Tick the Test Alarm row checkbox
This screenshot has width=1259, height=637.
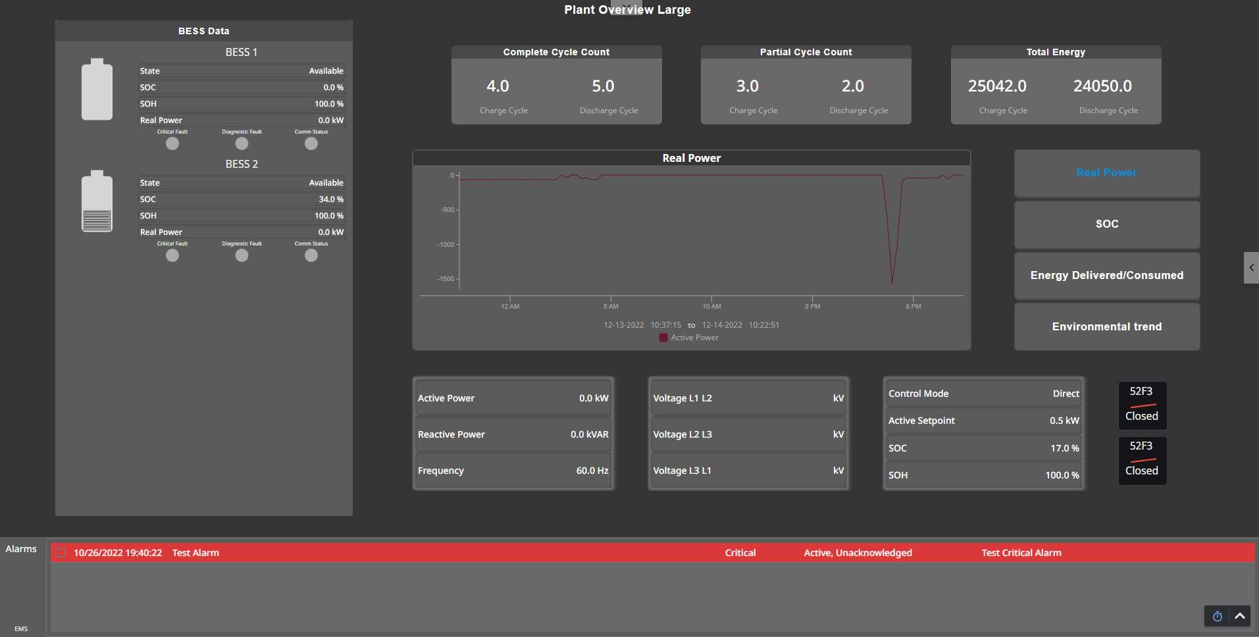(61, 553)
